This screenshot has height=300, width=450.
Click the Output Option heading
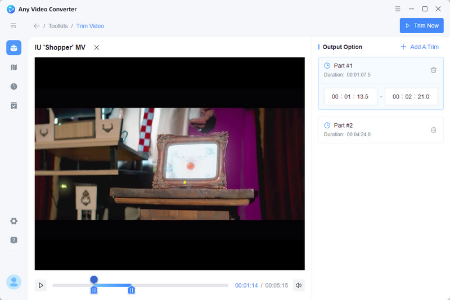point(342,47)
